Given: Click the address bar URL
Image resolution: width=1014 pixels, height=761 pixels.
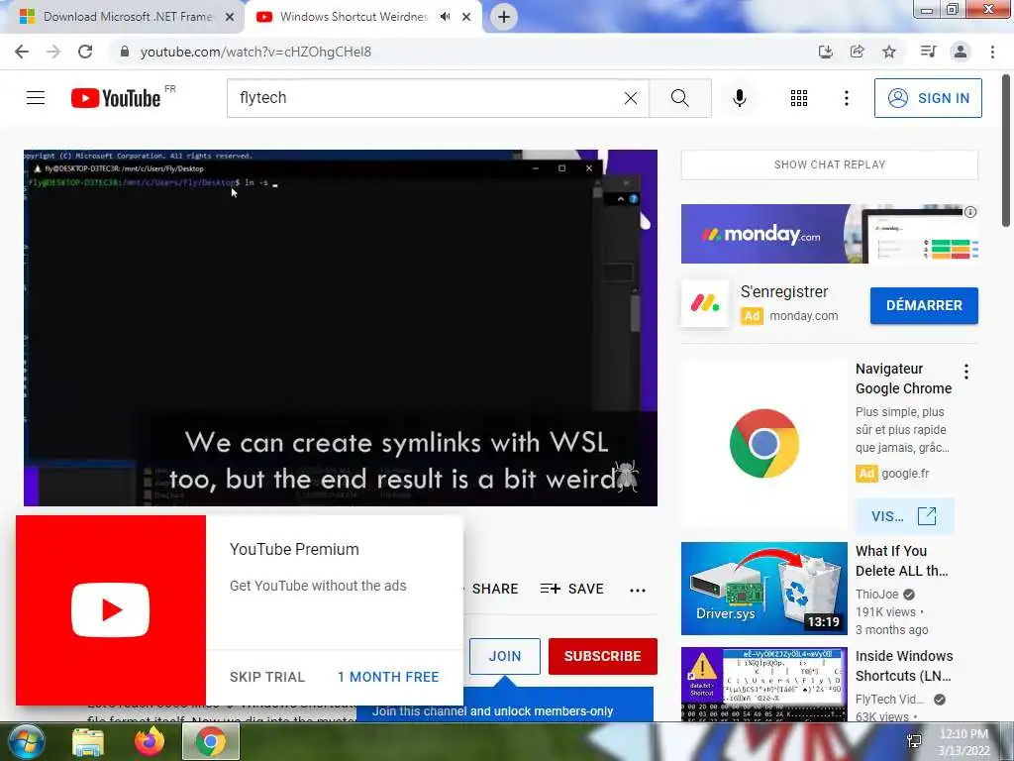Looking at the screenshot, I should click(256, 52).
